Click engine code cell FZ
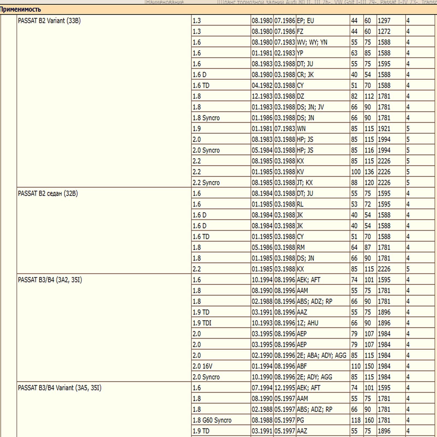This screenshot has width=437, height=437. tap(323, 32)
